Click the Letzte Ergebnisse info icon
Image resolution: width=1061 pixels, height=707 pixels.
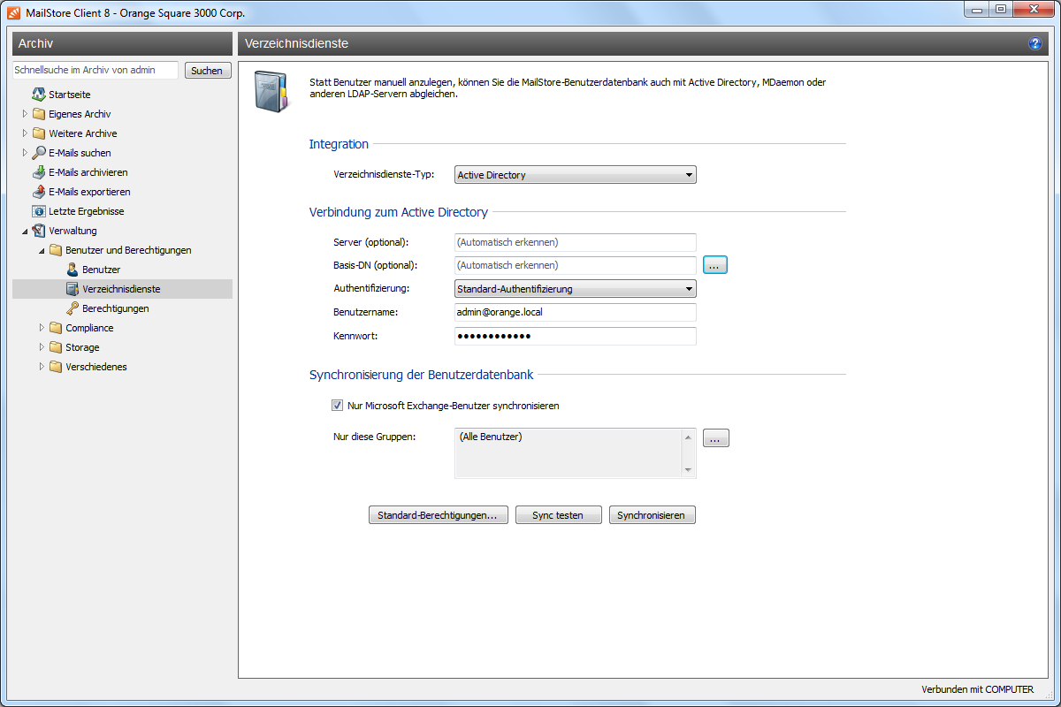click(39, 211)
